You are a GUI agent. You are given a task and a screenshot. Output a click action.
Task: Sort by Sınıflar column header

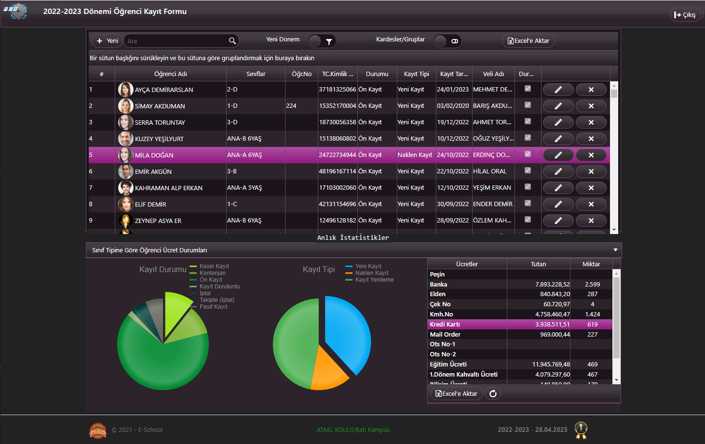(x=256, y=74)
